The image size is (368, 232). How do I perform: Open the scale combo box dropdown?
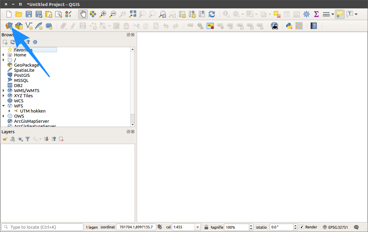click(197, 227)
